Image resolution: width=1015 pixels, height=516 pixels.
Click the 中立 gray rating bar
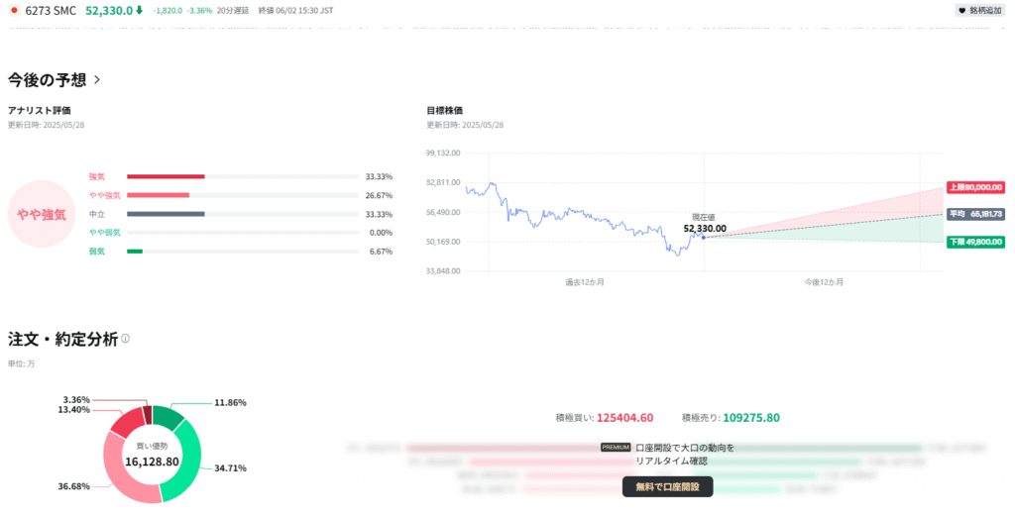(166, 214)
